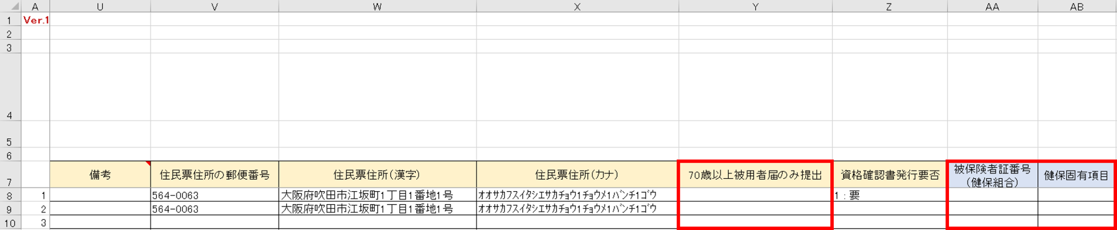Click the select-all corner triangle
Screen dimensions: 1117x230
point(14,7)
